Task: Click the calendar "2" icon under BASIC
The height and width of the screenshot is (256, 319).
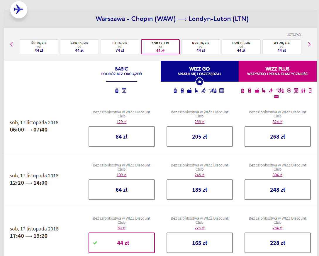Action: pyautogui.click(x=124, y=90)
